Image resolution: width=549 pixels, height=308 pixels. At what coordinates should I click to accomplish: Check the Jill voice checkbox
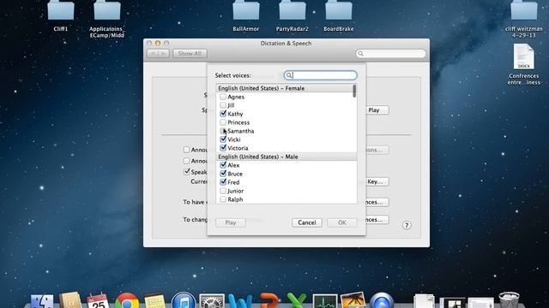[223, 105]
